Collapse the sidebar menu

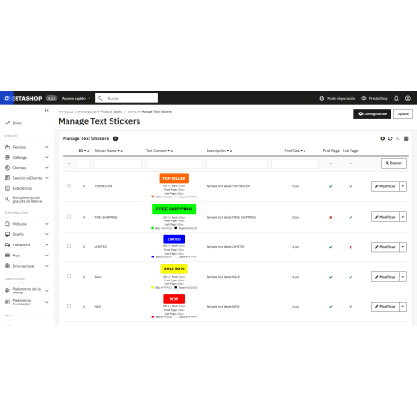tap(47, 110)
